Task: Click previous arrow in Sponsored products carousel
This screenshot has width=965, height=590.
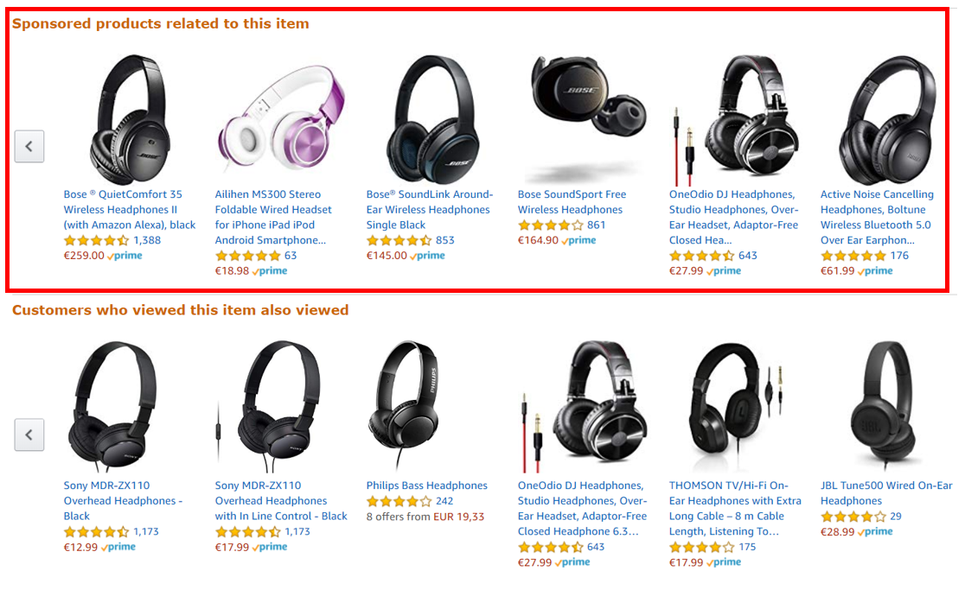Action: coord(29,146)
